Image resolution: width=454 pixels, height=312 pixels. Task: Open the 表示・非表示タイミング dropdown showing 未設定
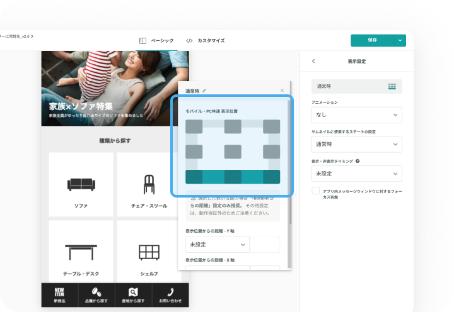(357, 174)
